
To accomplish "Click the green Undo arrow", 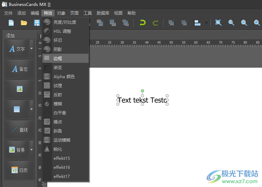I will [142, 23].
